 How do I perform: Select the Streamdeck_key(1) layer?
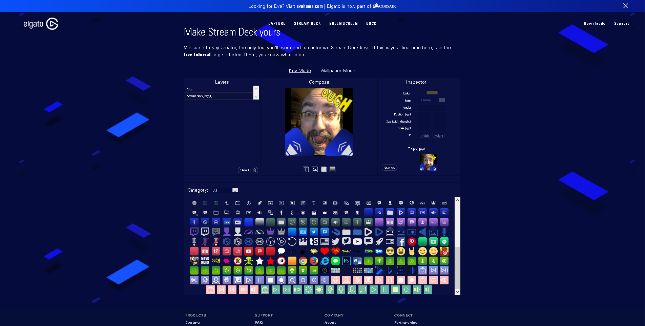coord(219,96)
